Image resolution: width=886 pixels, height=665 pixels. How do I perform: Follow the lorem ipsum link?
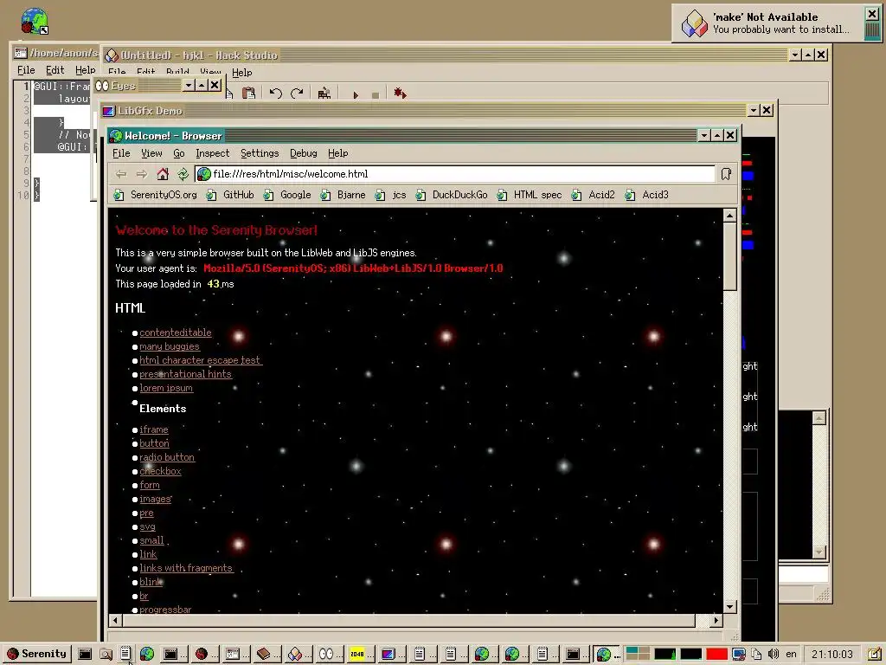click(x=166, y=388)
